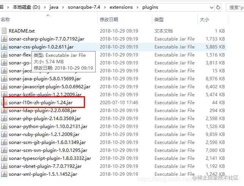This screenshot has height=186, width=244.
Task: Click the sonar-typescript-plugin jar file icon
Action: 4,158
